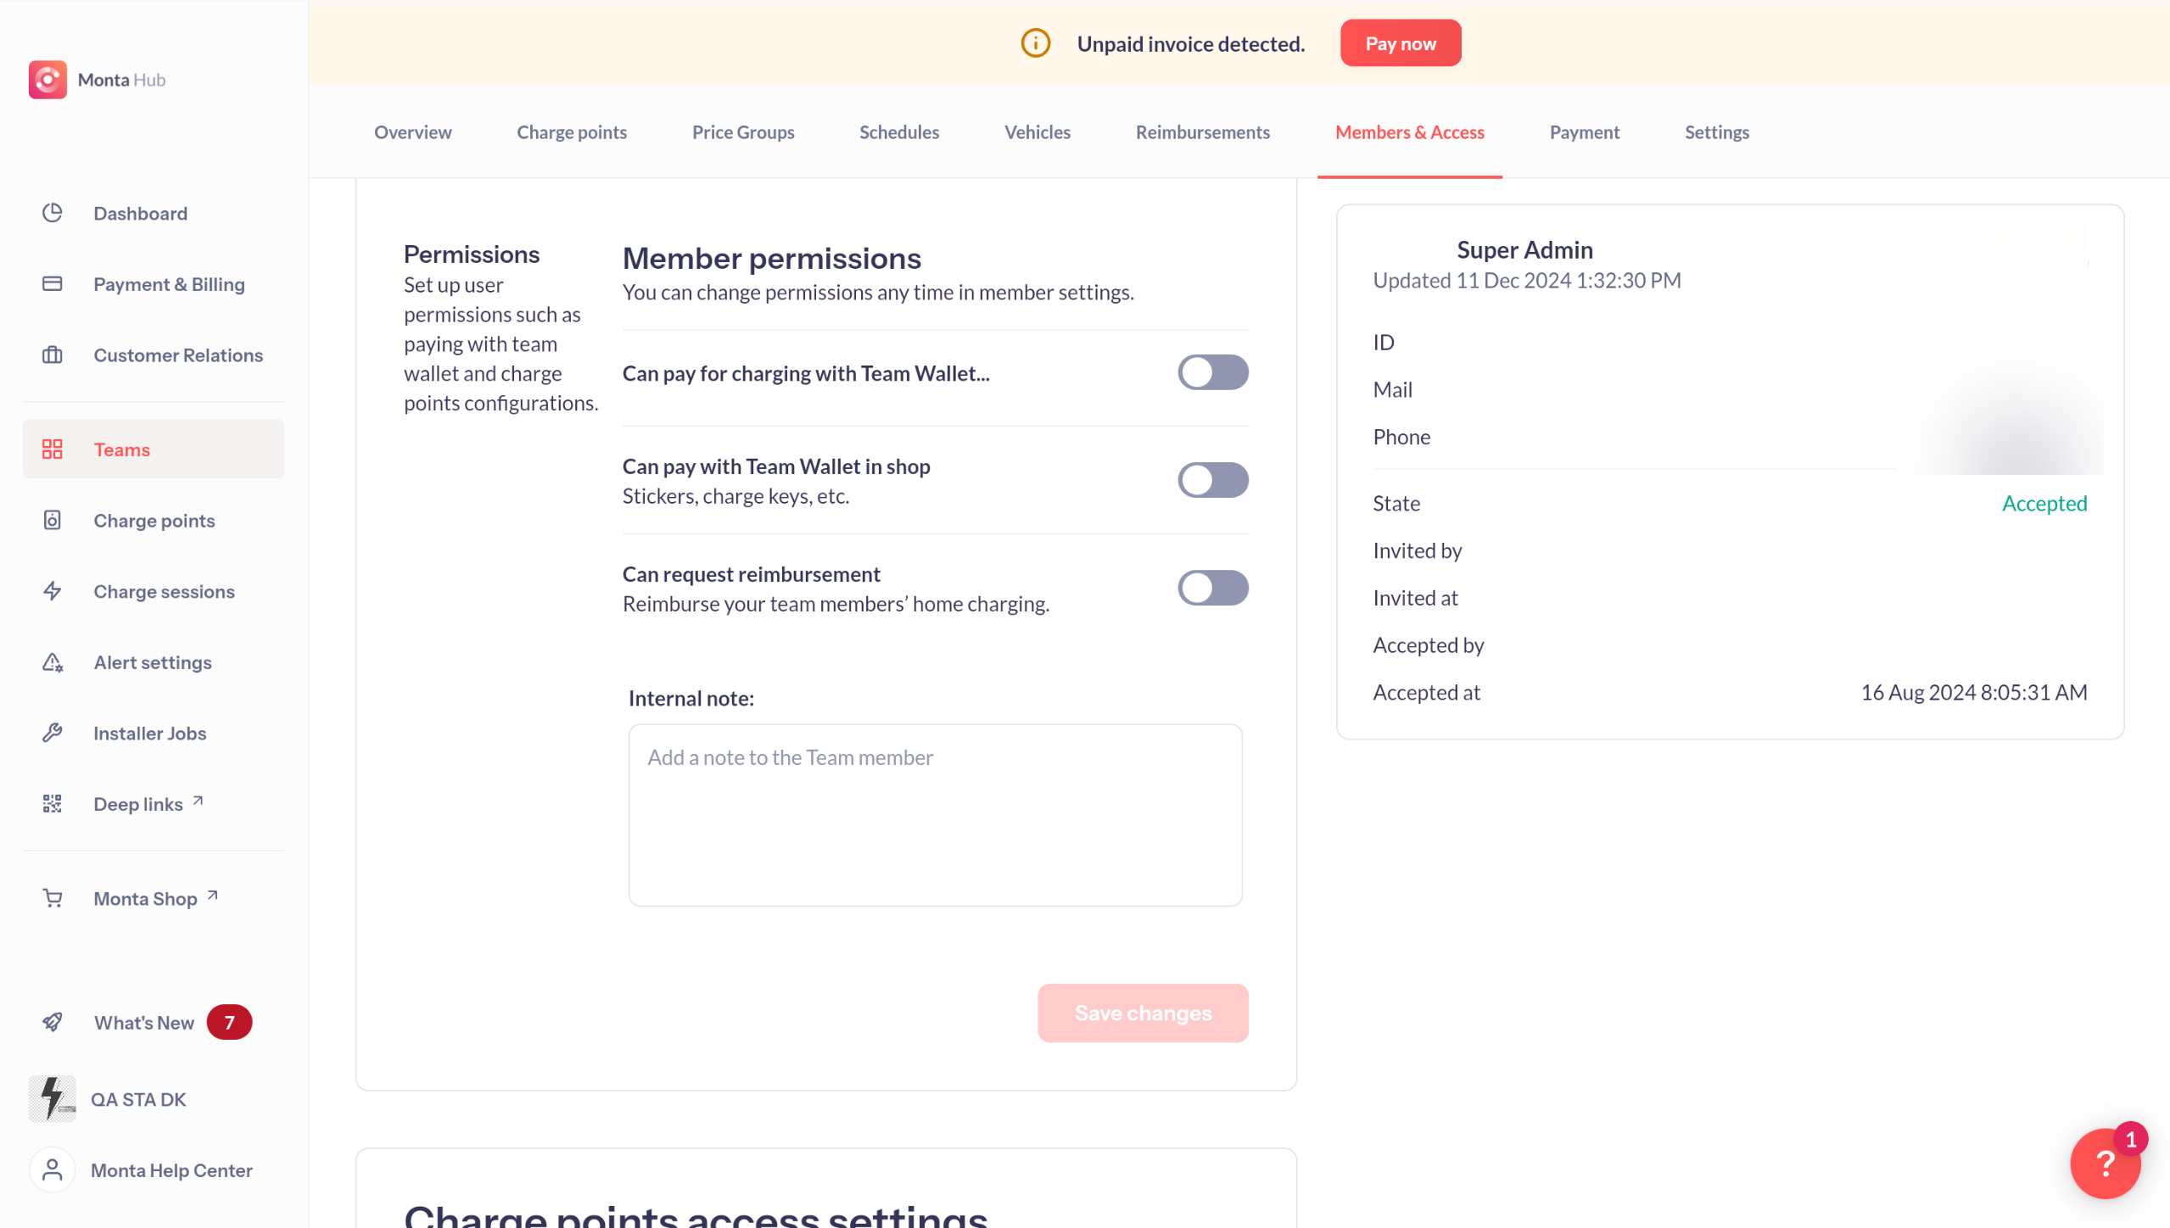Screen dimensions: 2170x1228
Task: Click the Save changes button
Action: point(1142,1013)
